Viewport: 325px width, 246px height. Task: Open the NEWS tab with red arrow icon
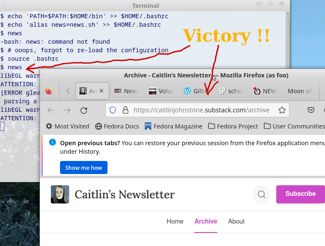click(x=265, y=91)
